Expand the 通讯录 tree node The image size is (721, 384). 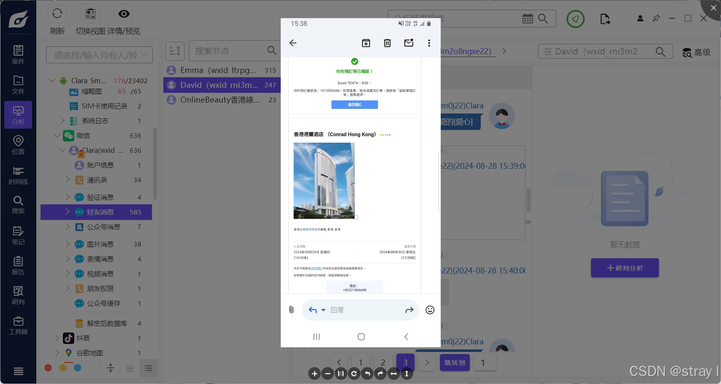pos(68,180)
